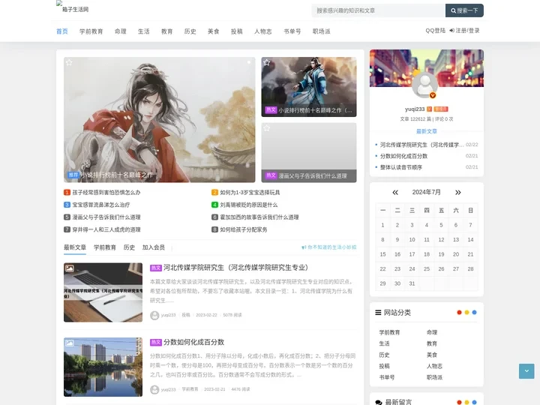Open article title 河北传媒学院研究生
The image size is (540, 405).
point(236,268)
